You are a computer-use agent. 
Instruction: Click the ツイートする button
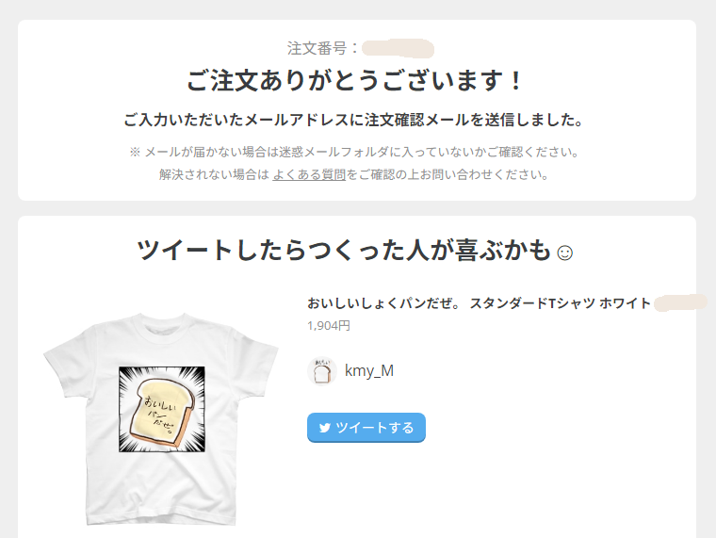point(366,428)
